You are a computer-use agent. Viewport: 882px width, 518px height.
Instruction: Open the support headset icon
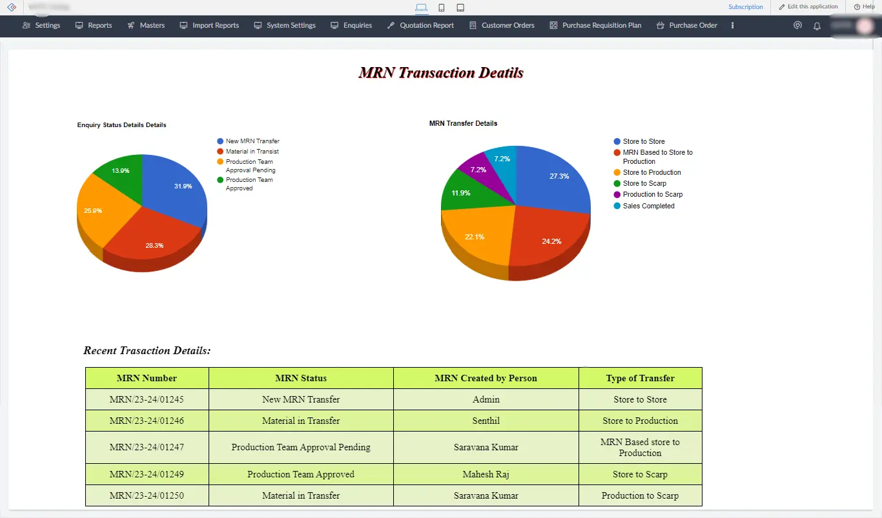click(797, 25)
